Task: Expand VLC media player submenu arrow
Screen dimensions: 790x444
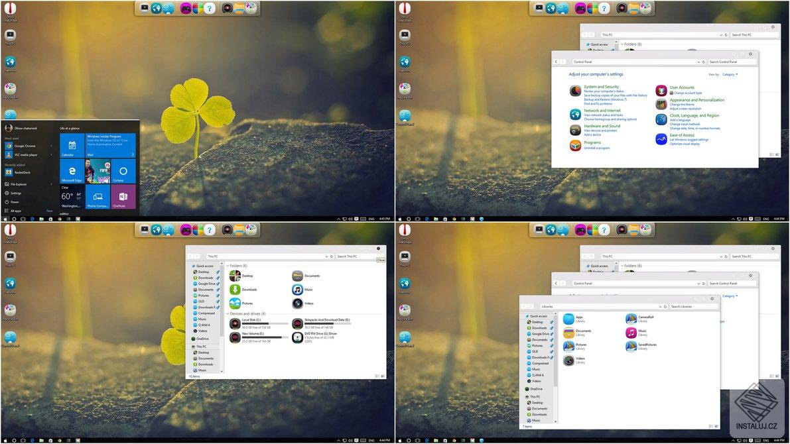Action: pyautogui.click(x=51, y=154)
